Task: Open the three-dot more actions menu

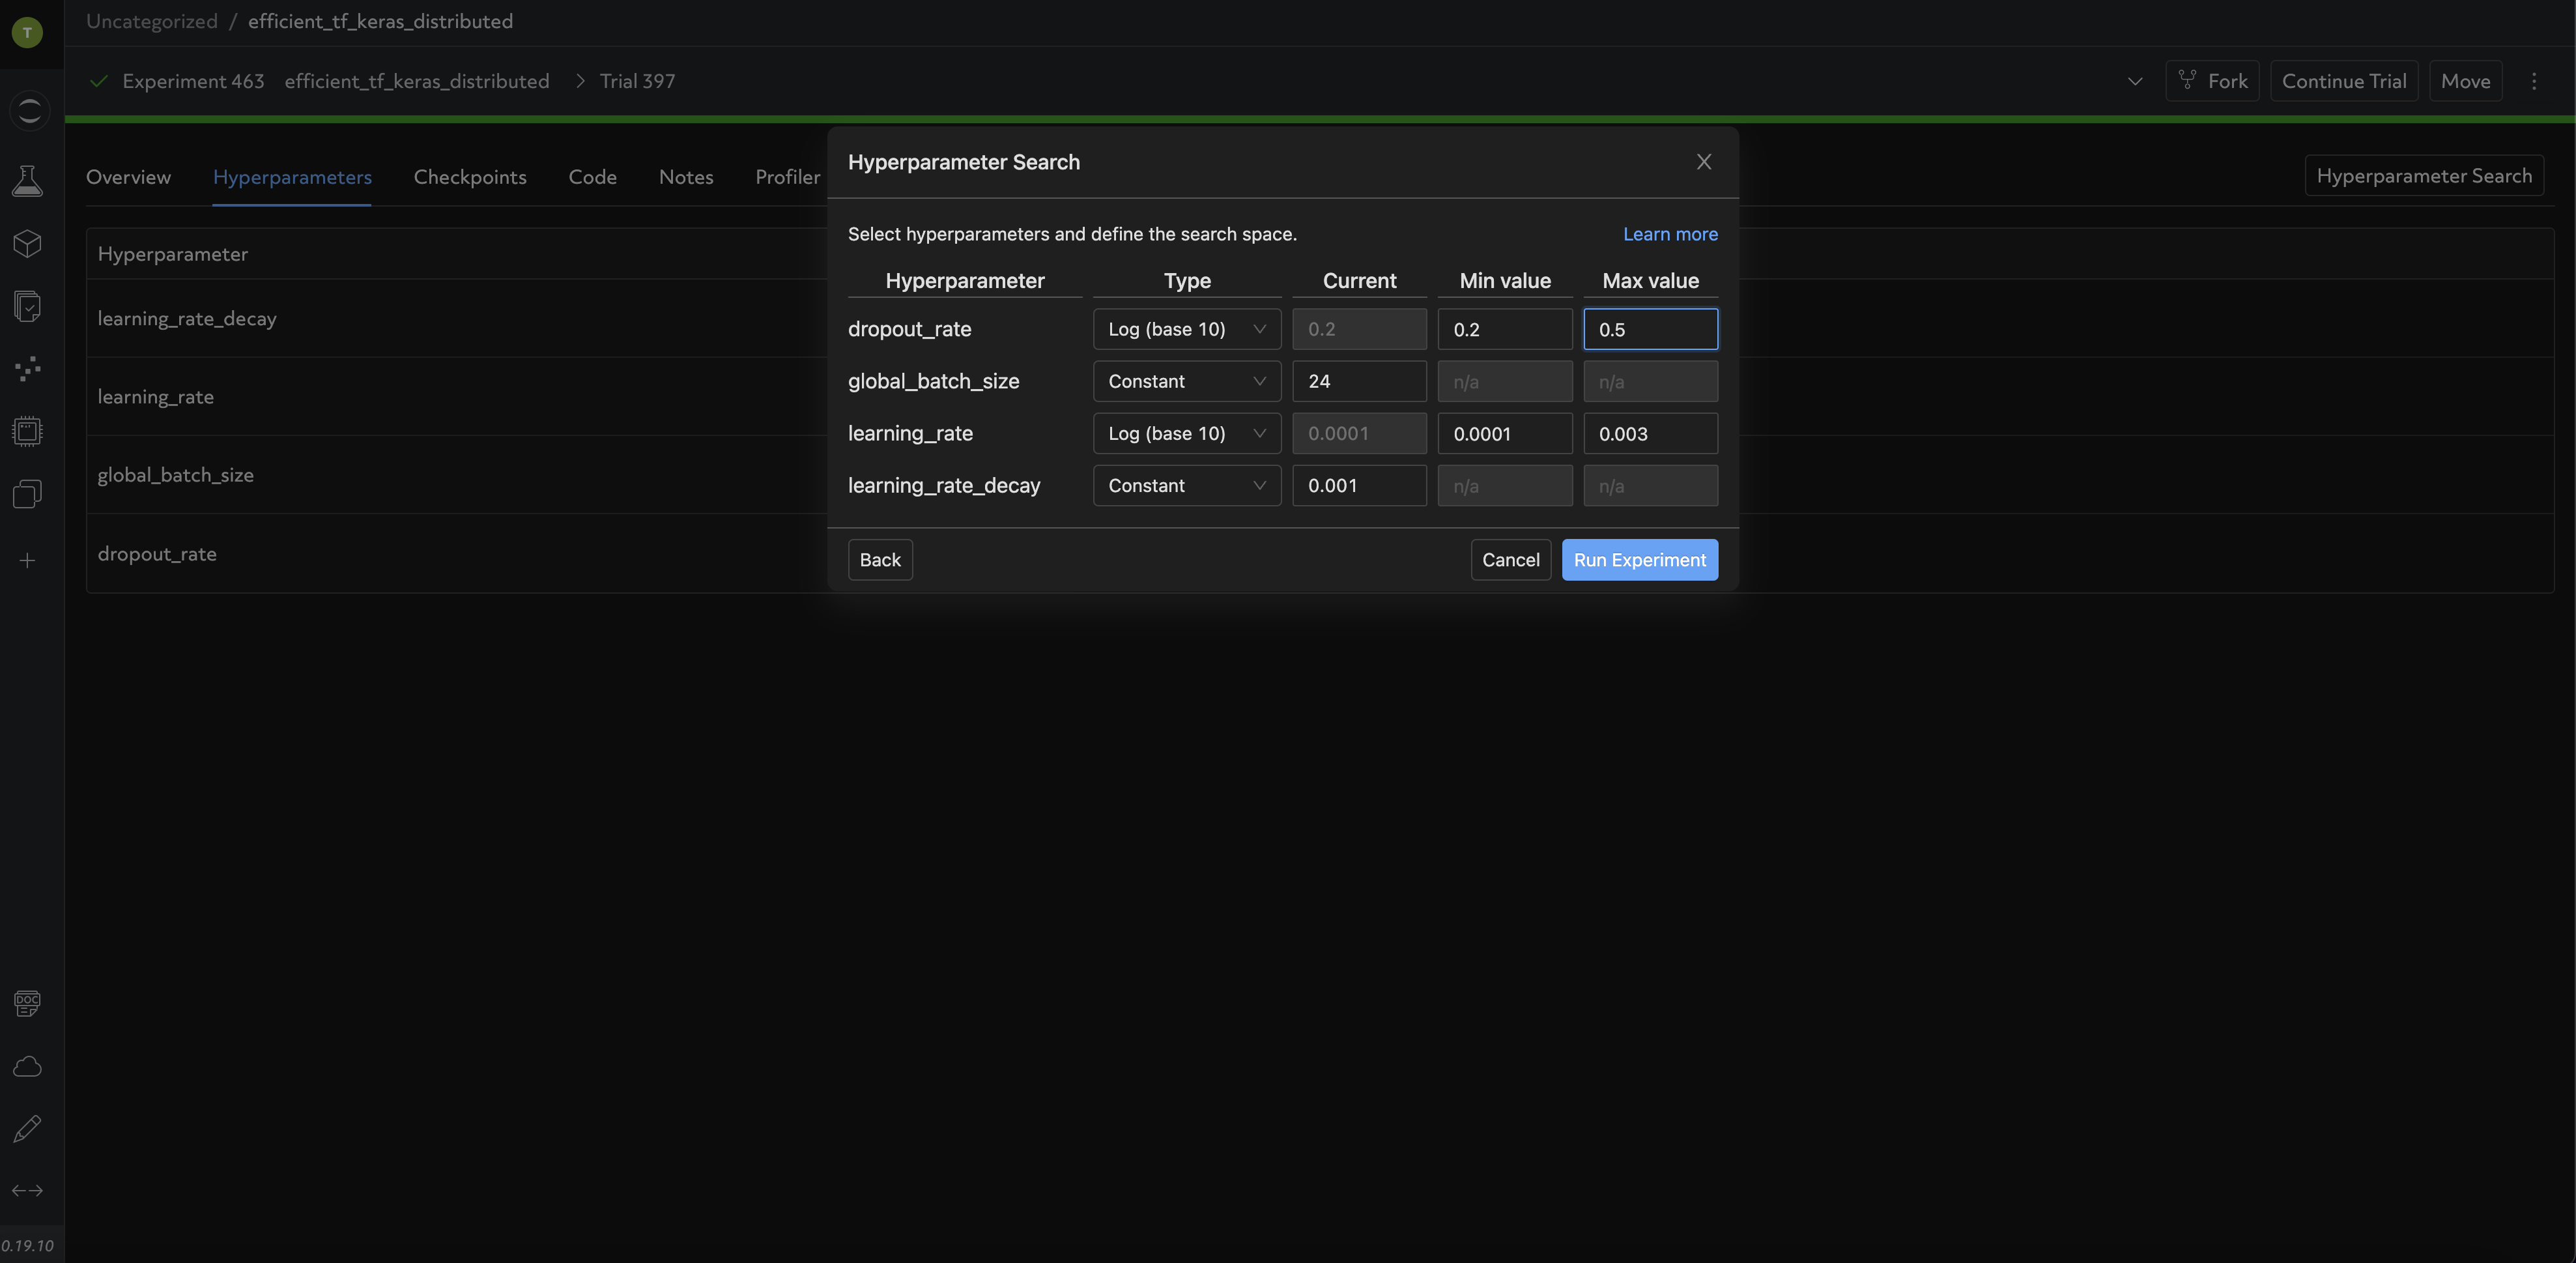Action: click(2533, 81)
